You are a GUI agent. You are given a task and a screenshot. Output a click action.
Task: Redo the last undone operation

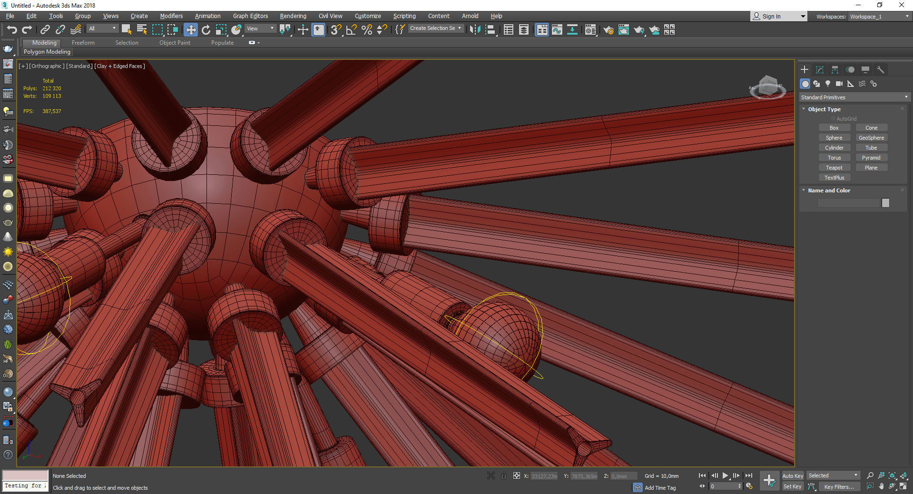(27, 30)
